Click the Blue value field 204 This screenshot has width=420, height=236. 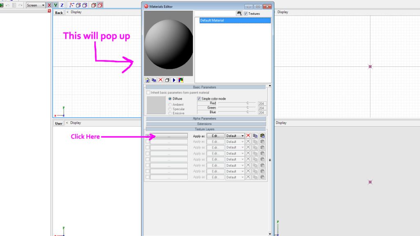click(261, 113)
